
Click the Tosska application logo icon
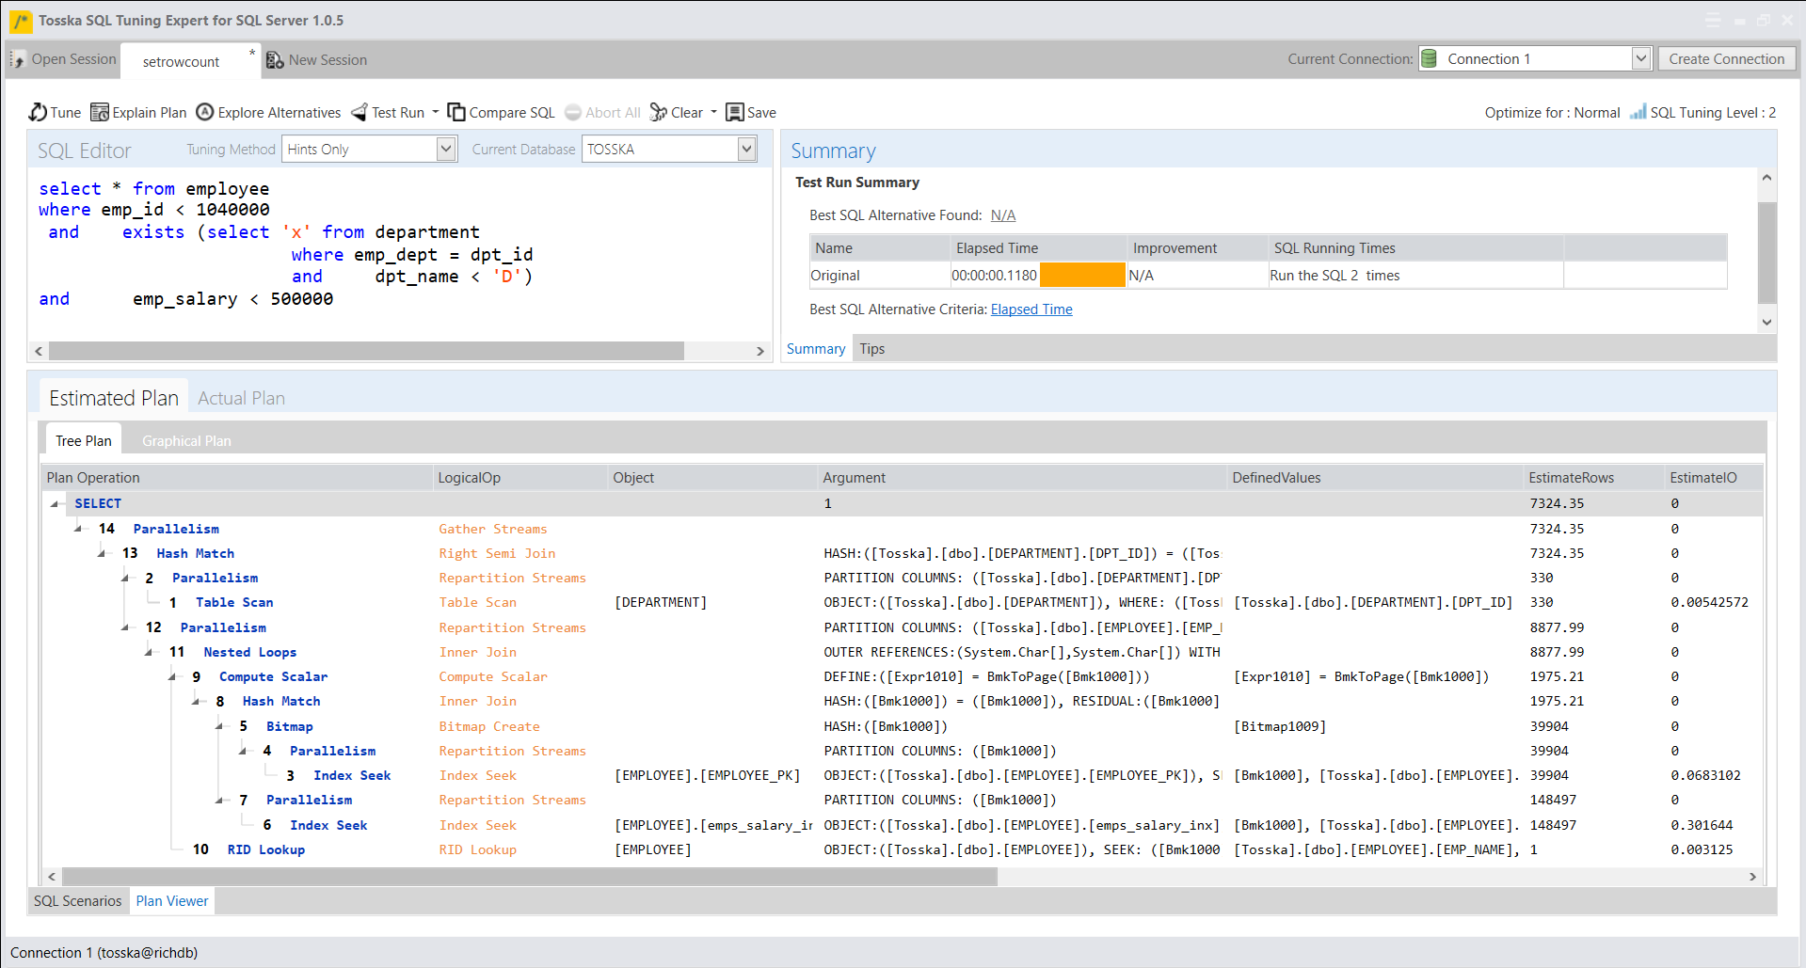[21, 20]
